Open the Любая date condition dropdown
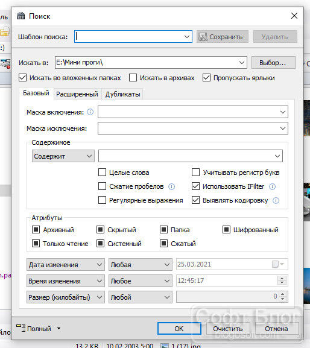The image size is (310, 348). coord(141,265)
